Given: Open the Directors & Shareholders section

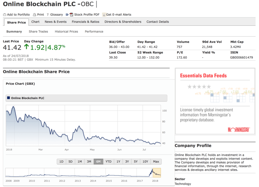Looking at the screenshot, I should 123,22.
